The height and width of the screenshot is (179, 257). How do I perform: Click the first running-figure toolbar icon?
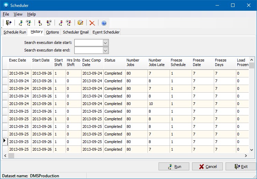coord(21,23)
